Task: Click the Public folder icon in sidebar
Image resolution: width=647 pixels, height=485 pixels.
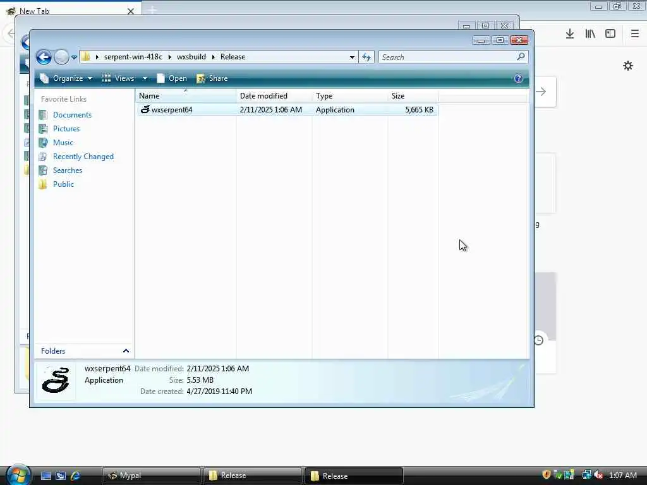Action: pos(43,184)
